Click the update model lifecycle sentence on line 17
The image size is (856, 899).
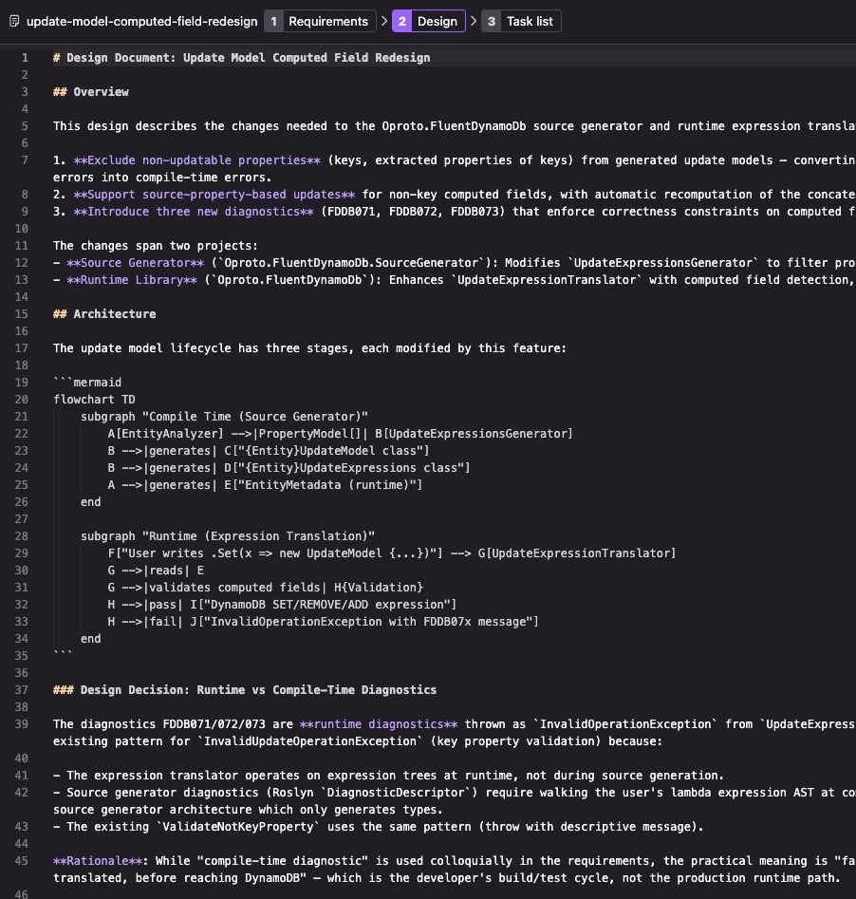[309, 348]
